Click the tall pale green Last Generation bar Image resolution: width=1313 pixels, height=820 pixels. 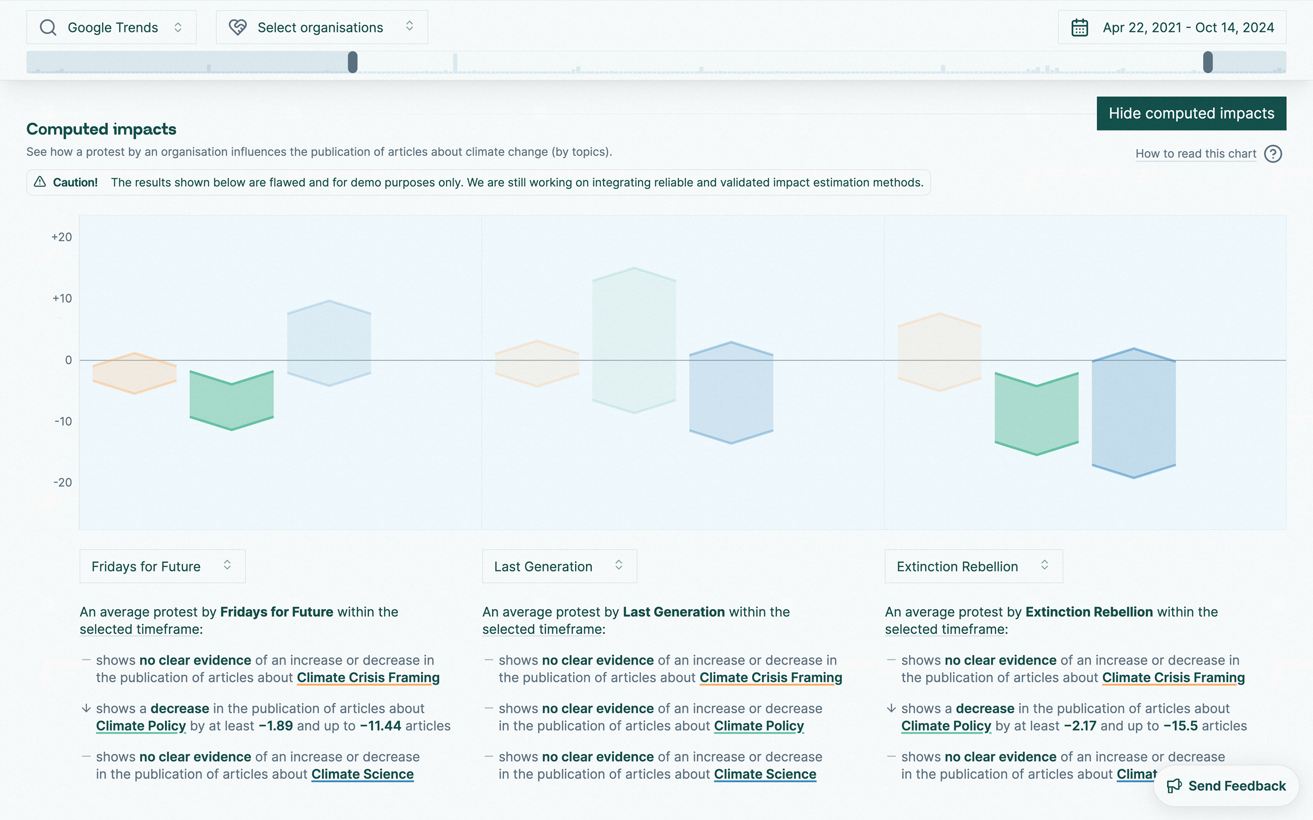tap(634, 341)
